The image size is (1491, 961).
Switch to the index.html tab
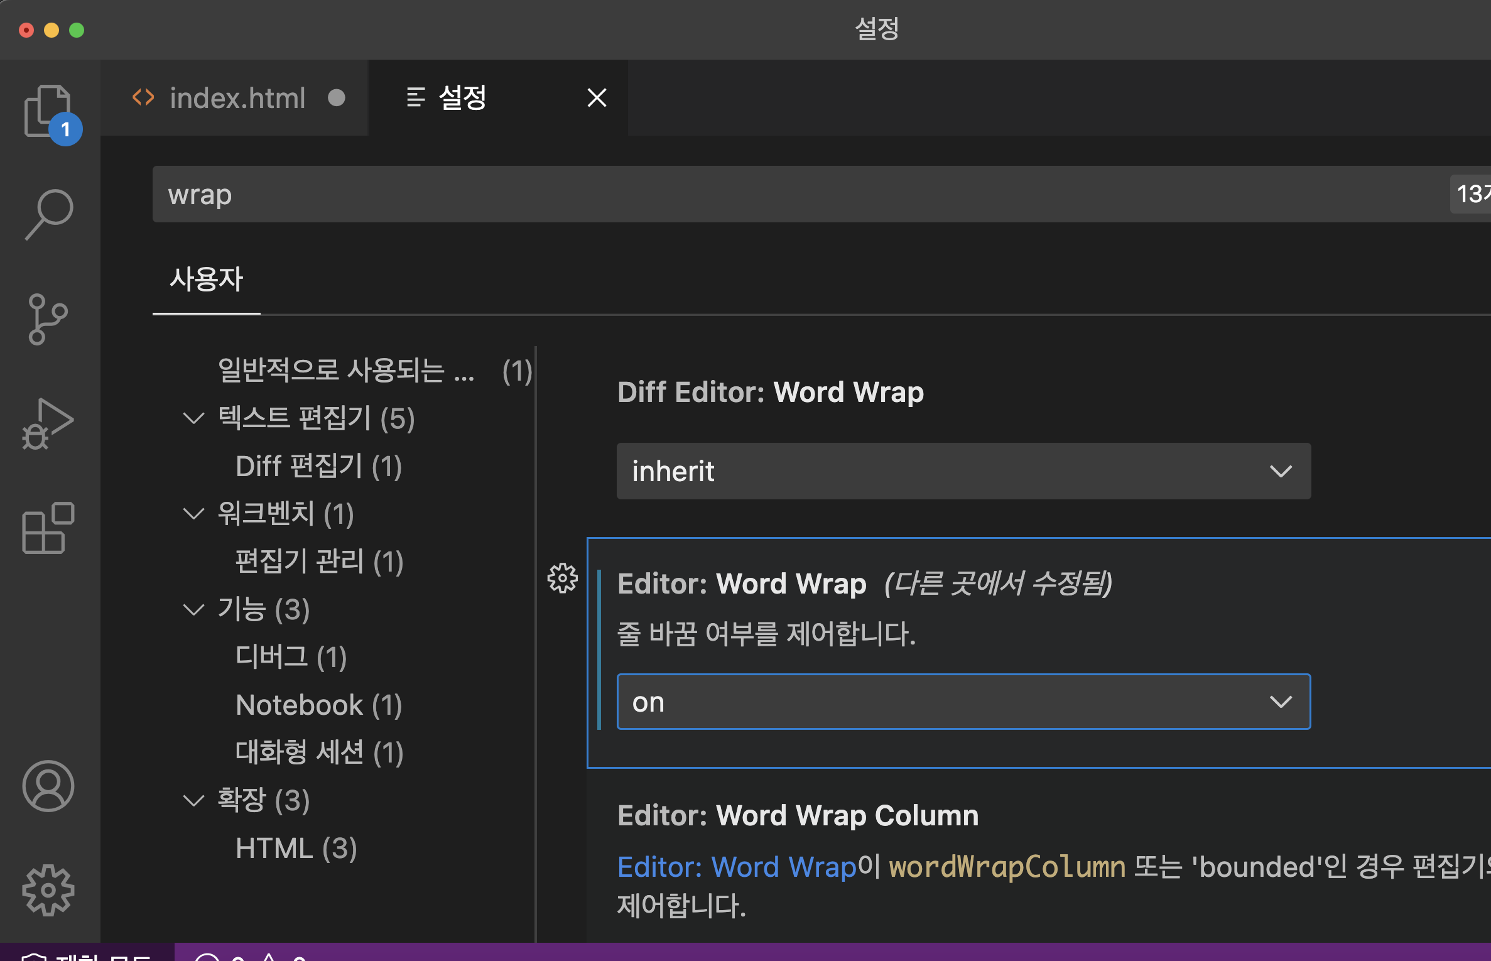[x=237, y=98]
